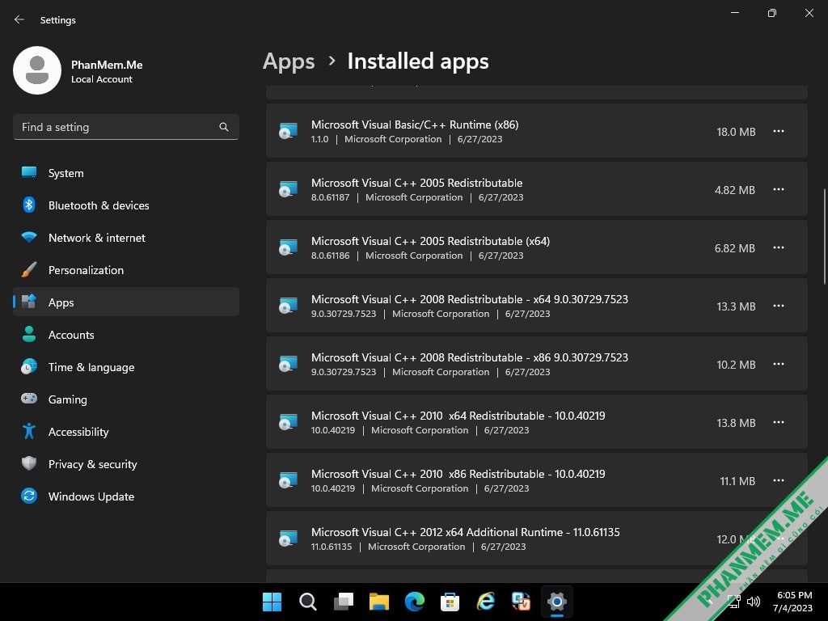Open Bluetooth & devices settings
Image resolution: width=828 pixels, height=621 pixels.
point(125,205)
